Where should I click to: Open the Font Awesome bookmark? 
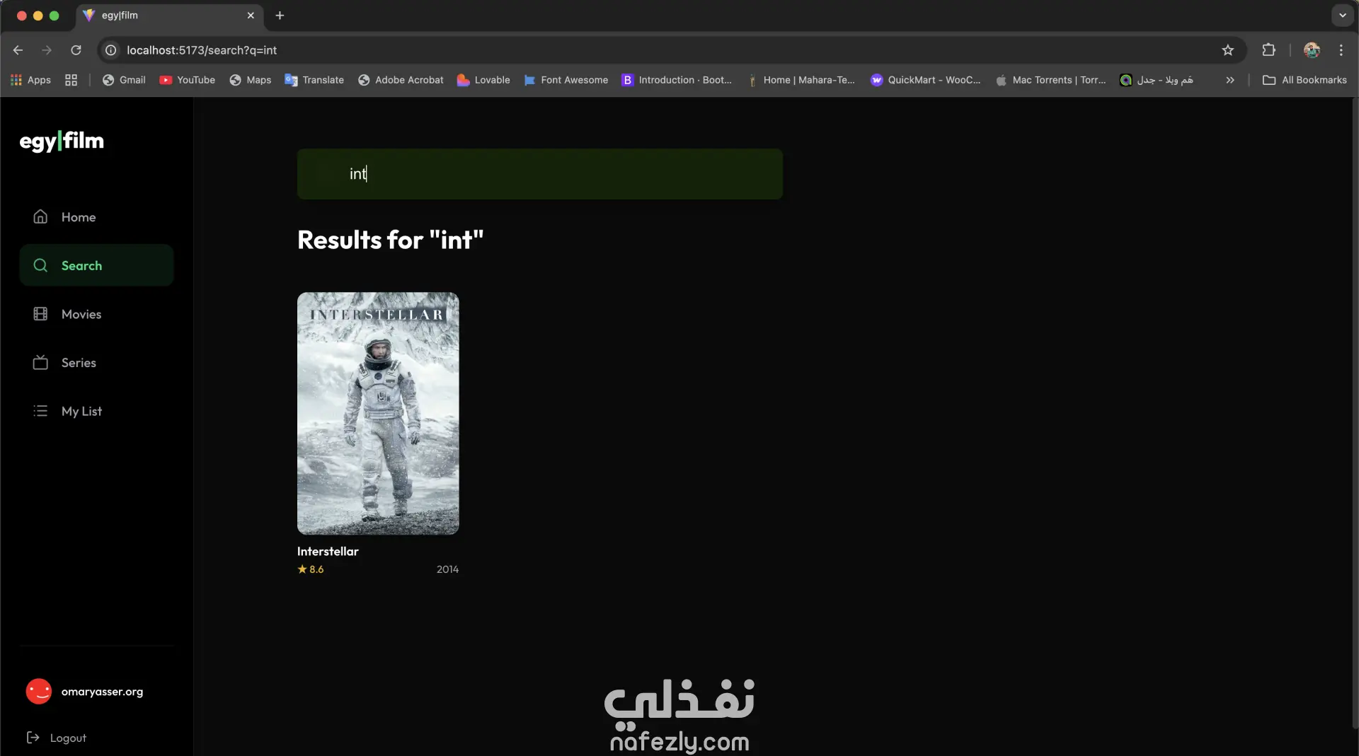click(566, 80)
